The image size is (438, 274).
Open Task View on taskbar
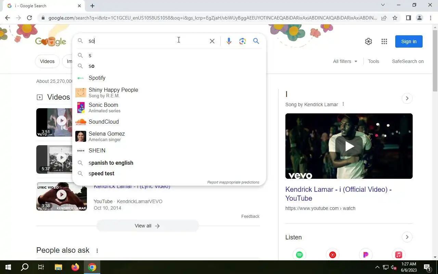coord(41,267)
